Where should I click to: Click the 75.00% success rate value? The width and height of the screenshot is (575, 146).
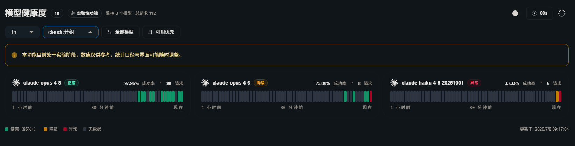[323, 83]
